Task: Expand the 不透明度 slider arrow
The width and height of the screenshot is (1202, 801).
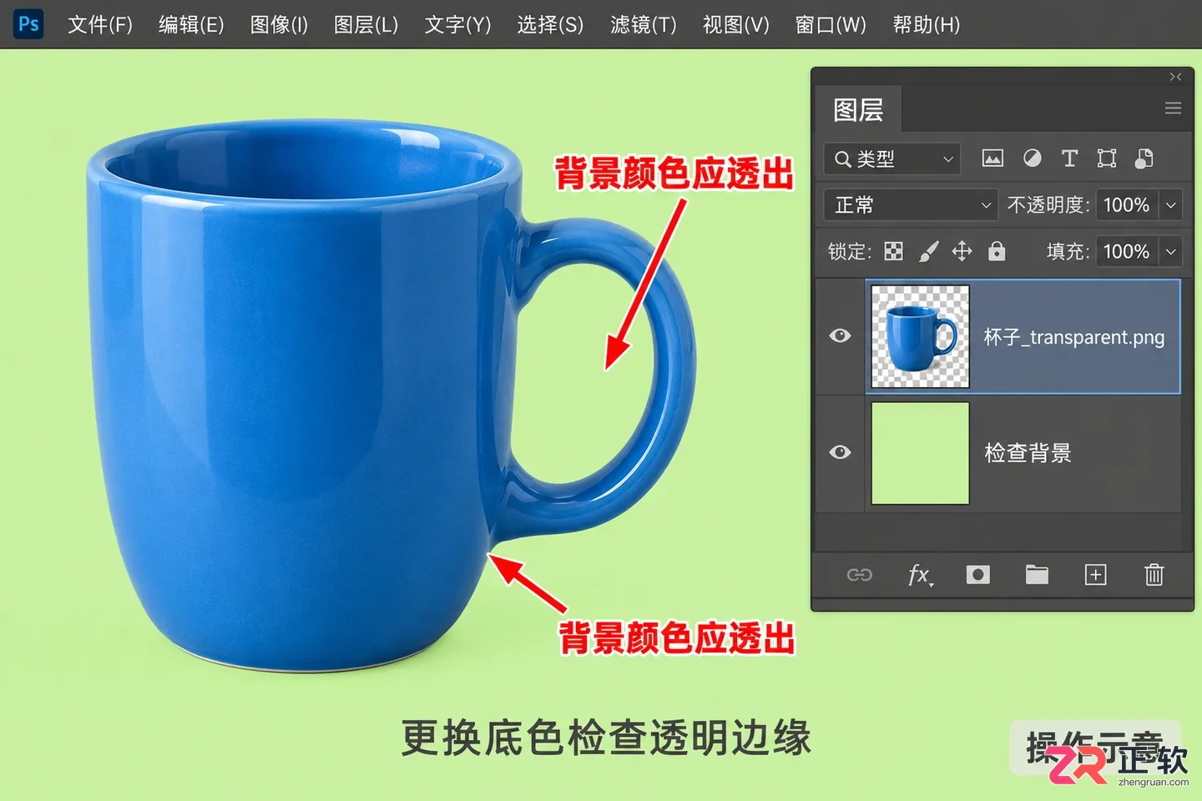Action: pos(1170,204)
